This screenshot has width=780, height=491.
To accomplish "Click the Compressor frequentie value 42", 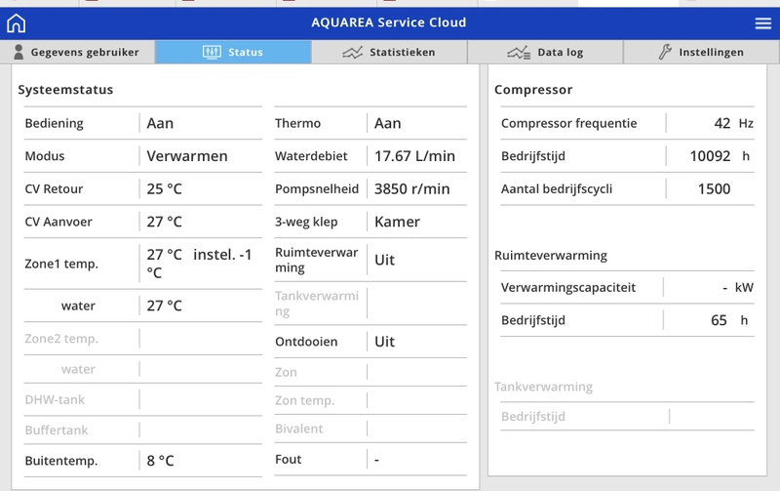I will pyautogui.click(x=721, y=123).
